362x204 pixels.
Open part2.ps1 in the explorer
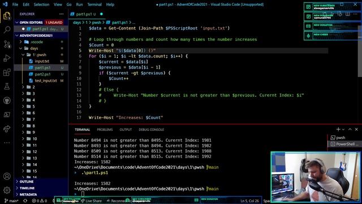(41, 74)
